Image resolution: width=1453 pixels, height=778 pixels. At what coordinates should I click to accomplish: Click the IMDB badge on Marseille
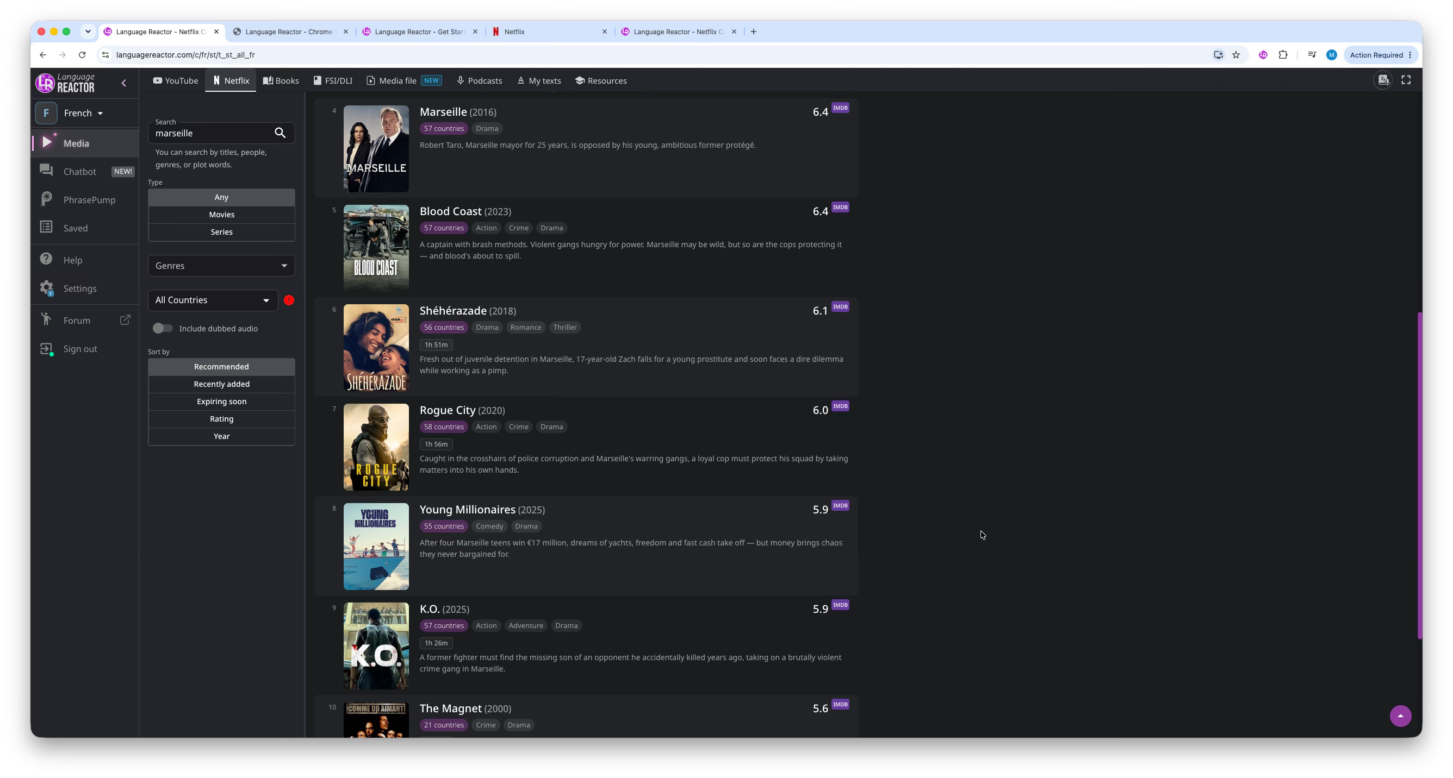coord(840,108)
